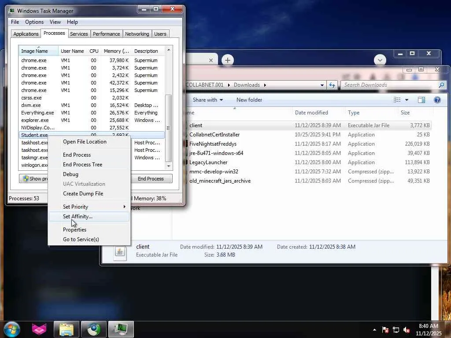Sort files by Type column
Image resolution: width=451 pixels, height=338 pixels.
371,113
